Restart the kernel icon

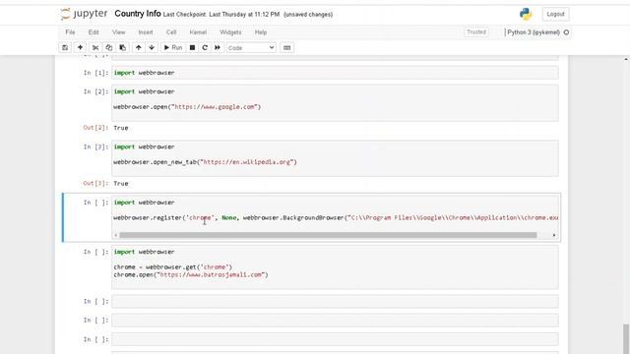(x=205, y=48)
